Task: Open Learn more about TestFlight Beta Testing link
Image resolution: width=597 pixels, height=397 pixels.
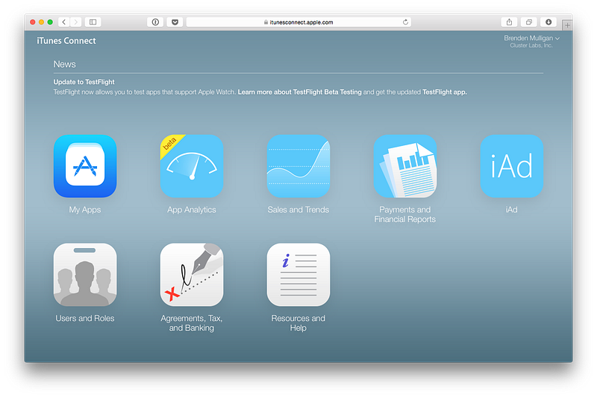Action: click(300, 92)
